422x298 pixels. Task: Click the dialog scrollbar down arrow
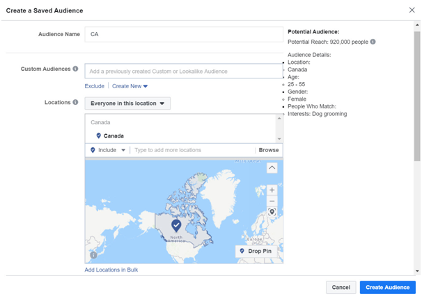click(417, 271)
